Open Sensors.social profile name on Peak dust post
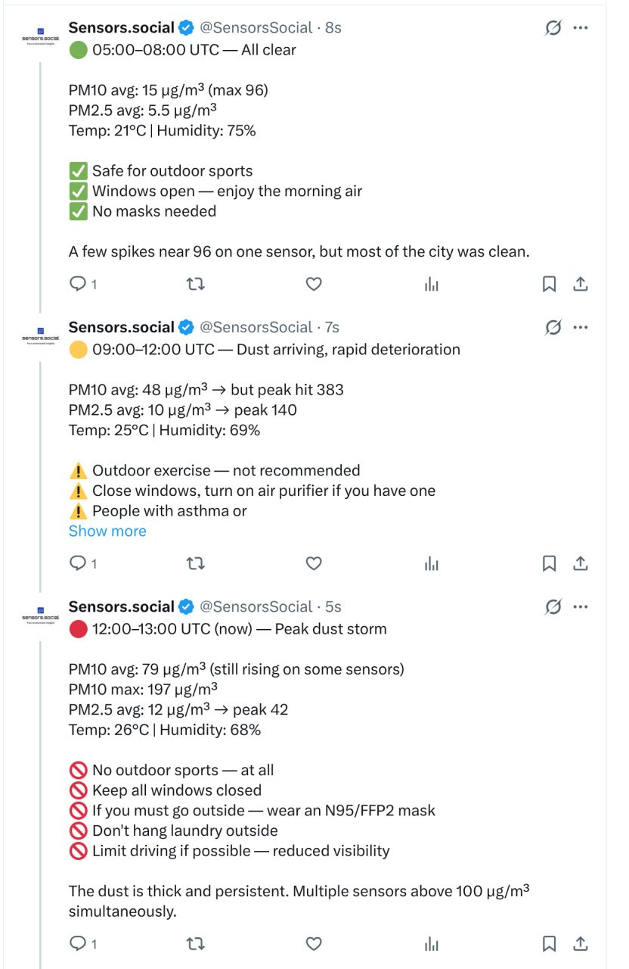The width and height of the screenshot is (629, 969). [x=122, y=607]
